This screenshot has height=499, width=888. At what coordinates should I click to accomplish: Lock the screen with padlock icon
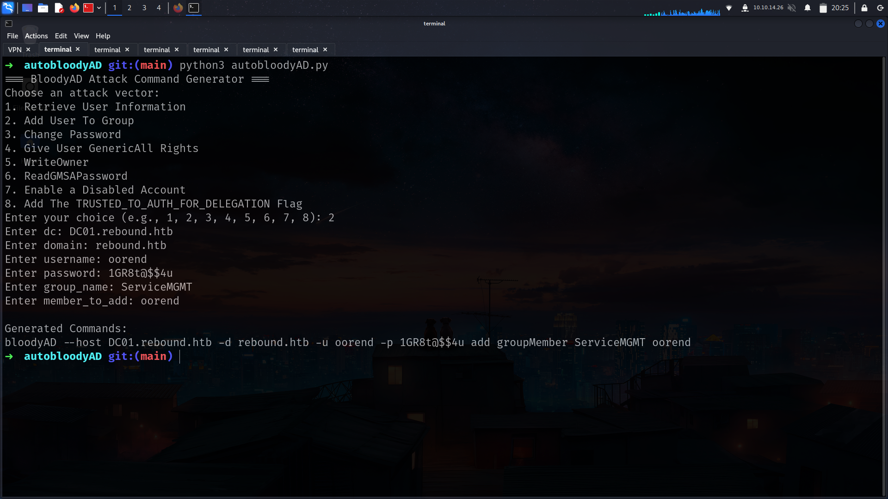click(x=864, y=8)
